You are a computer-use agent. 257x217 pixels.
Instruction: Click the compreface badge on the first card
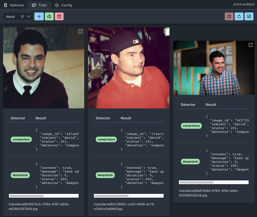21,139
